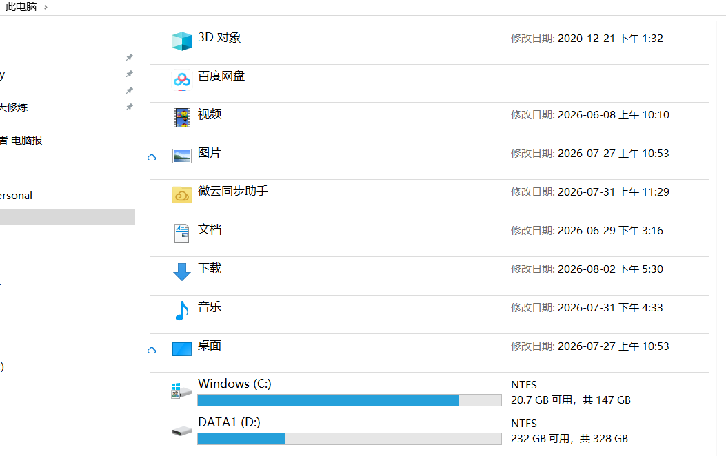
Task: Select the 文档 document page icon
Action: (181, 234)
